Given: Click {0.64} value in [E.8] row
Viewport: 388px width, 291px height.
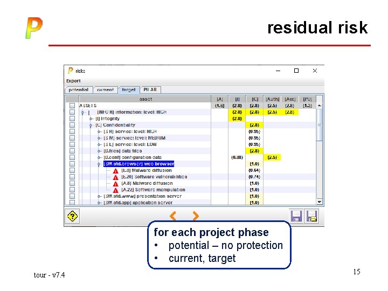Looking at the screenshot, I should tap(254, 170).
